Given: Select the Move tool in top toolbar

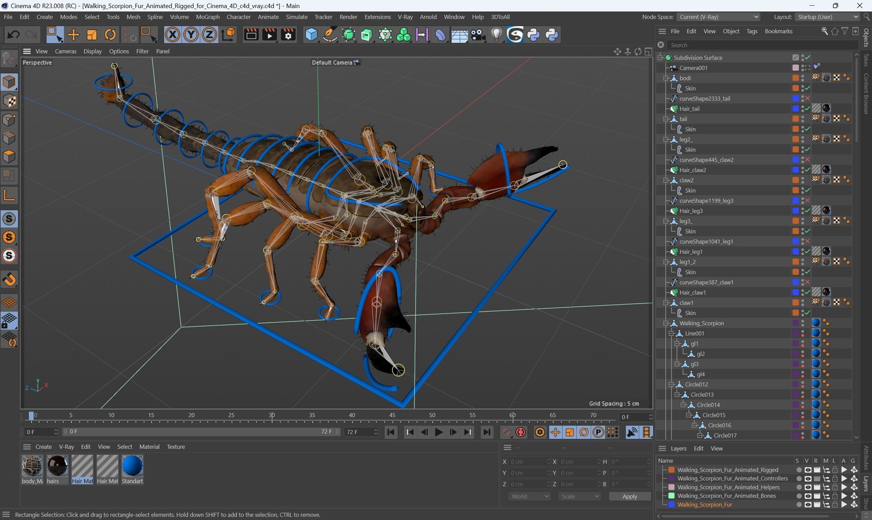Looking at the screenshot, I should point(73,35).
